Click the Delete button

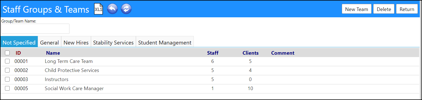coord(384,9)
